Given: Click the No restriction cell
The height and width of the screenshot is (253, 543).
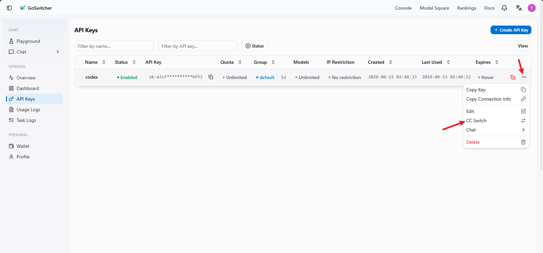Looking at the screenshot, I should point(345,77).
